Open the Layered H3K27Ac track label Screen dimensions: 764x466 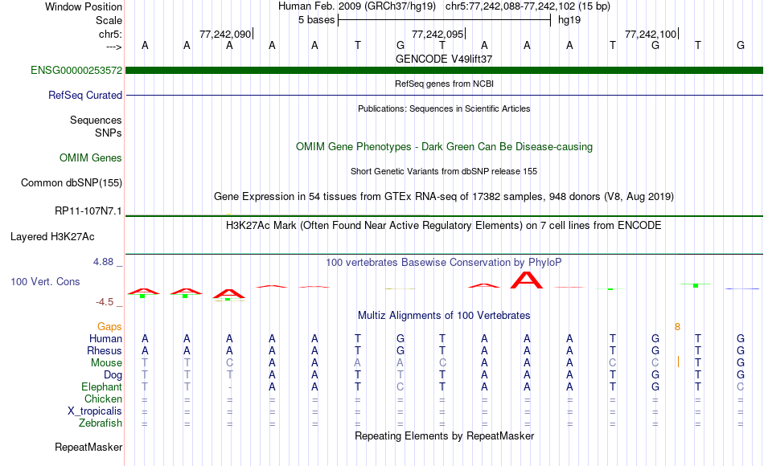52,237
